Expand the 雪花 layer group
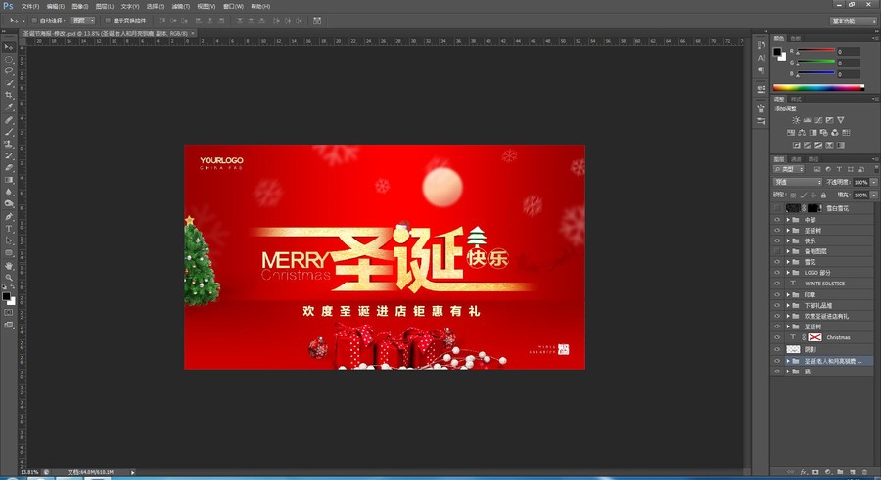 pyautogui.click(x=788, y=262)
